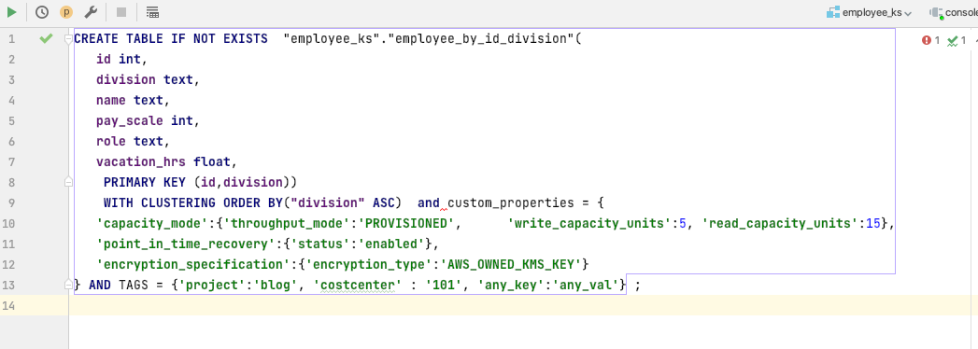Click the fold marker at line 8

tap(68, 182)
